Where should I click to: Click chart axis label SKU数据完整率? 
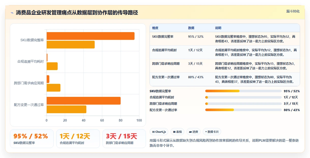pyautogui.click(x=32, y=40)
